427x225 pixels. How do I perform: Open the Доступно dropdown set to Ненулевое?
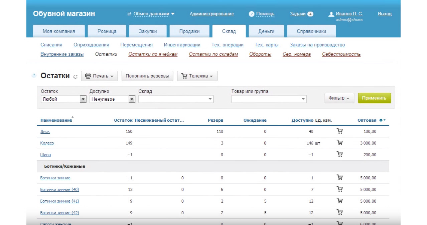point(112,99)
